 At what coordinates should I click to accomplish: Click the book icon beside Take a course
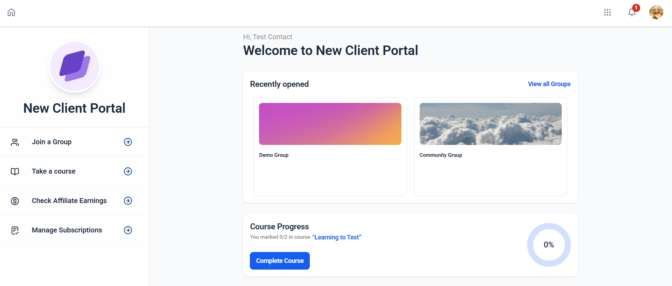pos(15,172)
